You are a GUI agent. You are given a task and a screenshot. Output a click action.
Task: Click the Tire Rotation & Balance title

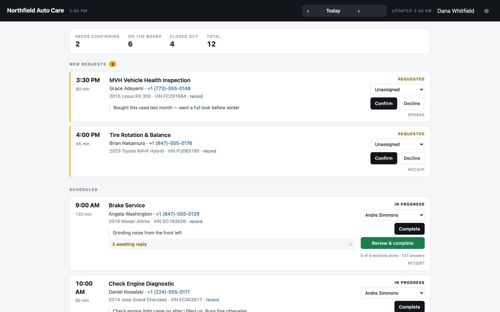(x=140, y=135)
